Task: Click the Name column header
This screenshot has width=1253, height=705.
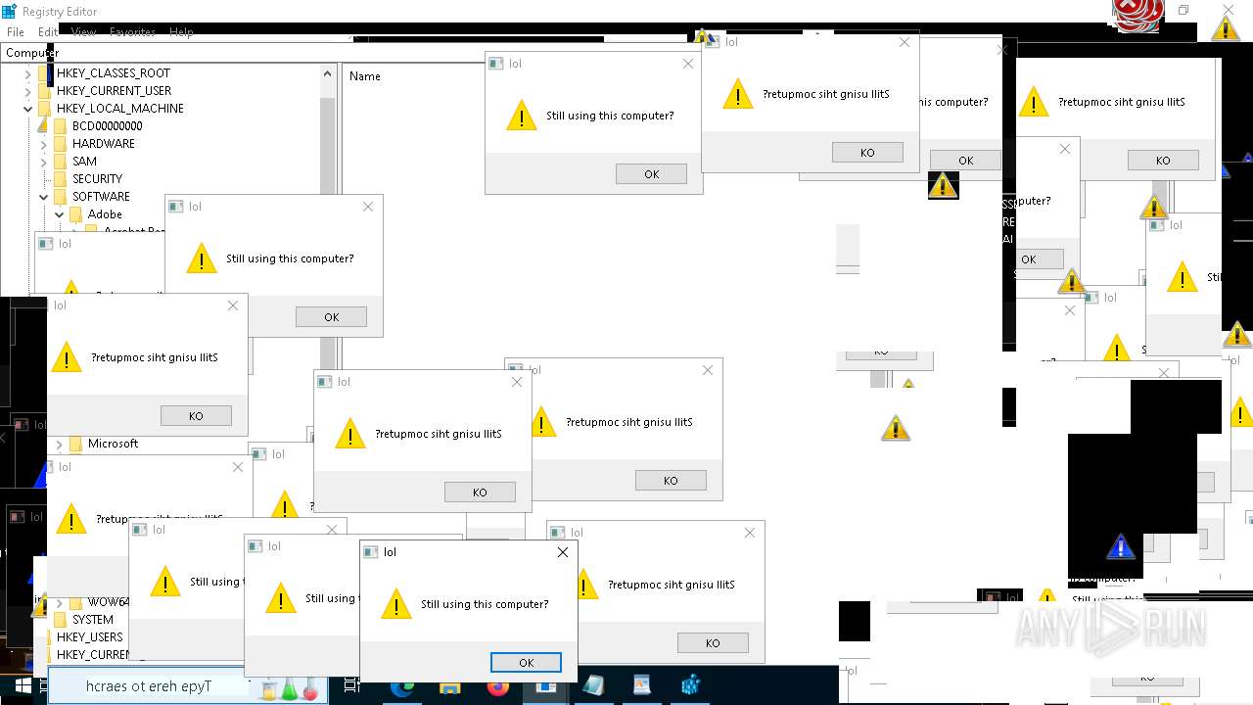Action: (365, 76)
